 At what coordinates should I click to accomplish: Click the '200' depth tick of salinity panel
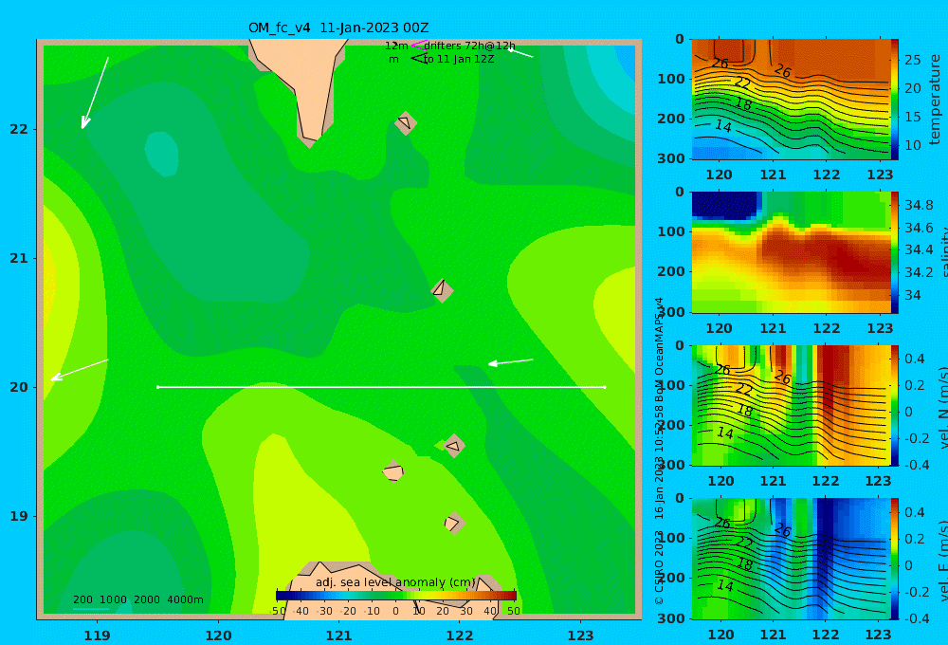[671, 271]
